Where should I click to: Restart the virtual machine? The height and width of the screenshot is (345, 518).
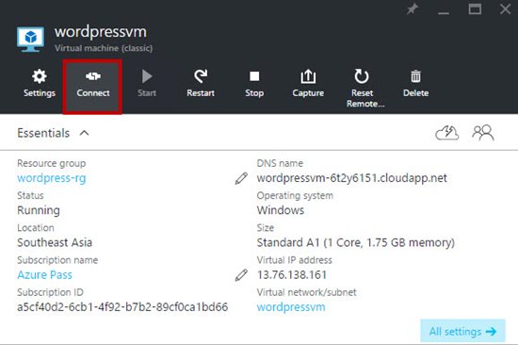pyautogui.click(x=201, y=84)
